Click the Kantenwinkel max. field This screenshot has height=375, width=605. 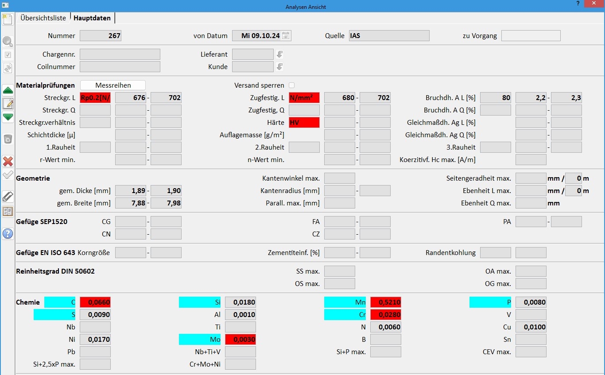340,178
